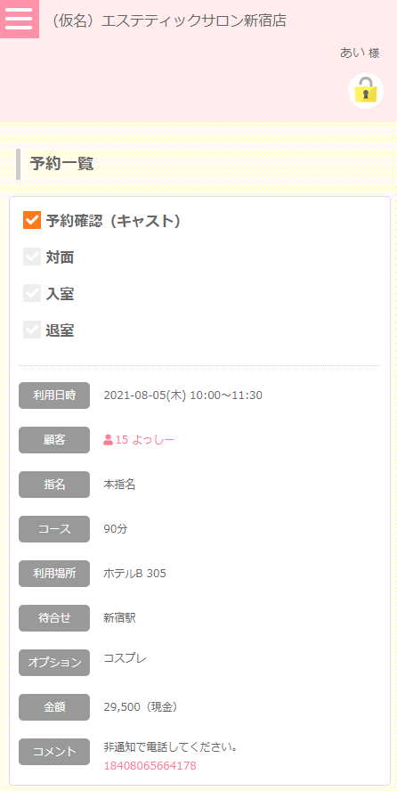Click the オプション label badge
Screen dimensions: 397x791
[x=54, y=663]
